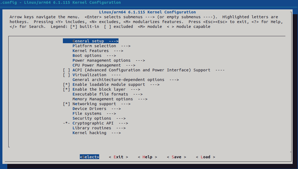Select CPU Power Management entry

pyautogui.click(x=104, y=65)
